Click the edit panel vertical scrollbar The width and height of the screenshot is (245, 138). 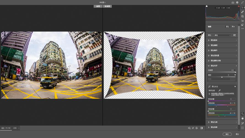point(239,75)
